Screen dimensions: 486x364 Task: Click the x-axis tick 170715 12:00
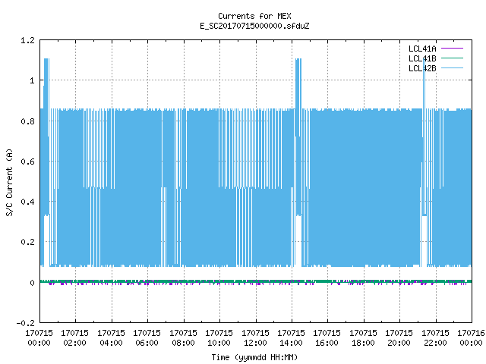(255, 338)
